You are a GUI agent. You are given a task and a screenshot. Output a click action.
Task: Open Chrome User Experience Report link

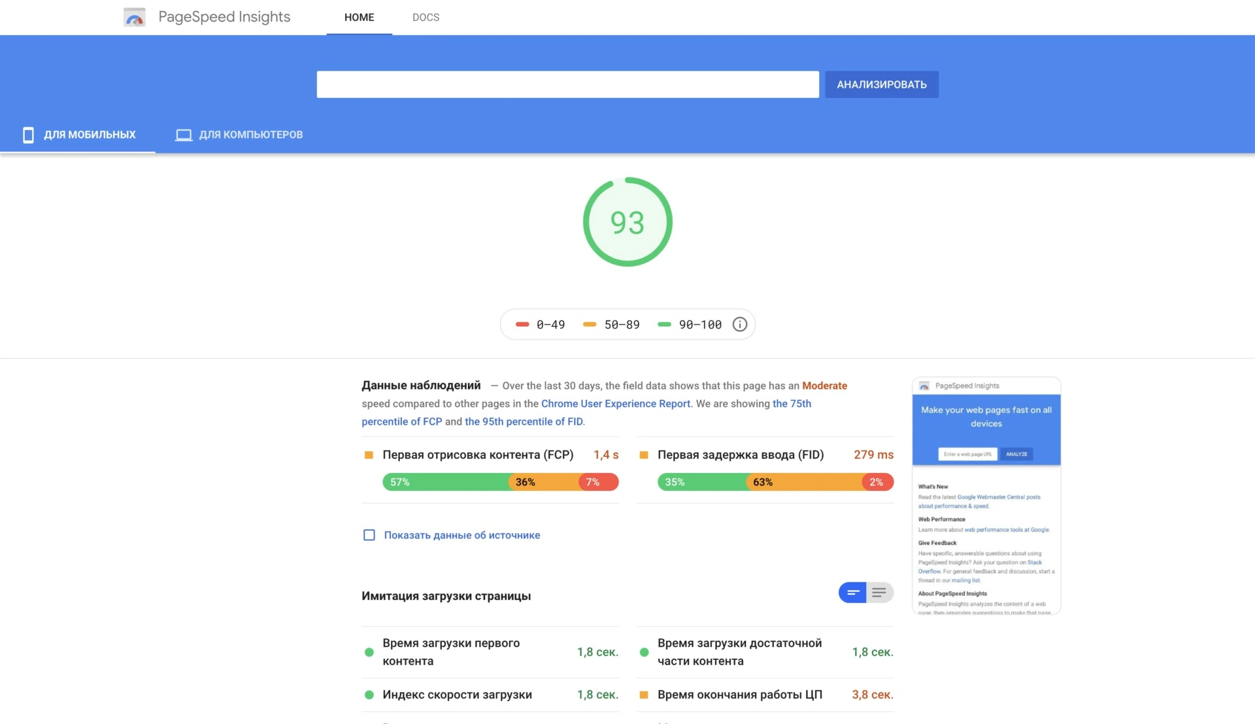[x=615, y=404]
